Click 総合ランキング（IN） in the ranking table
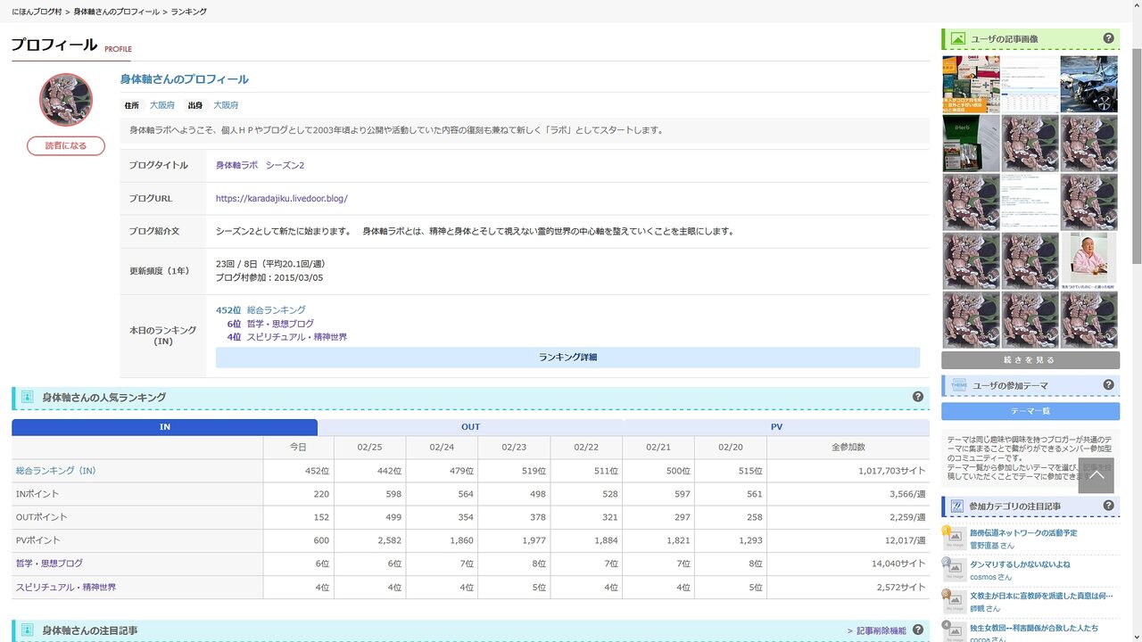The width and height of the screenshot is (1142, 642). (x=56, y=471)
